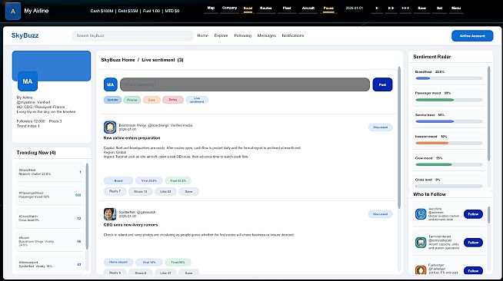Set triple fast-forward game speed
Image resolution: width=503 pixels, height=281 pixels.
pyautogui.click(x=405, y=8)
